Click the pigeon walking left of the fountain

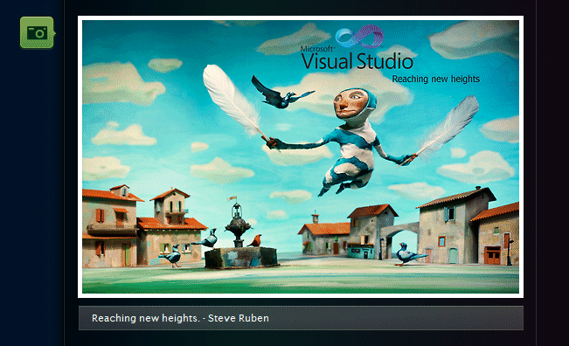tap(171, 256)
